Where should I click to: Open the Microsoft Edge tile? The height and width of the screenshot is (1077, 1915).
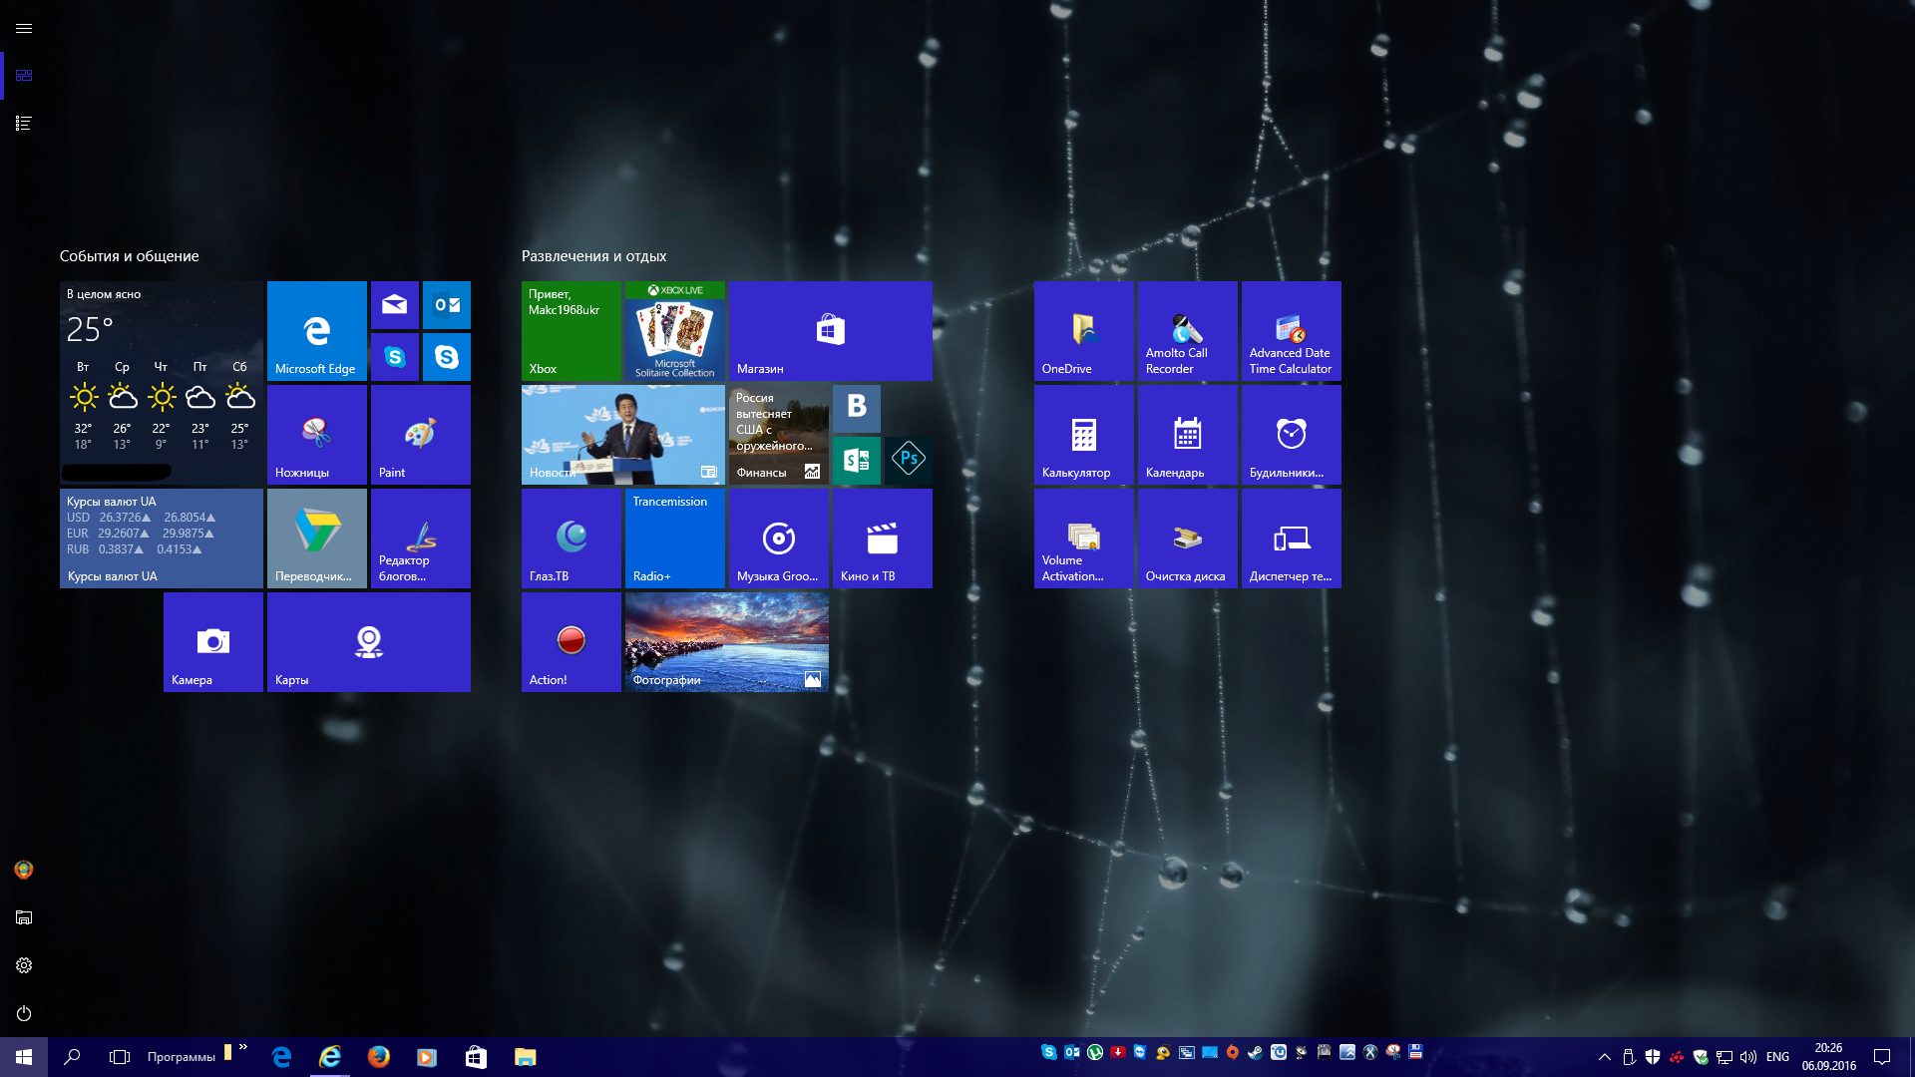tap(316, 331)
